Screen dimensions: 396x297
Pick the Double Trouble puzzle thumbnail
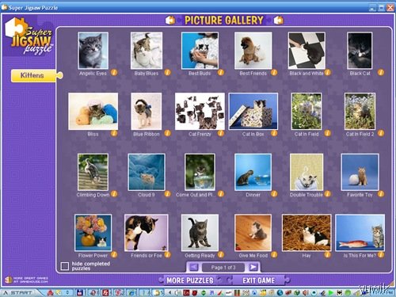[307, 172]
